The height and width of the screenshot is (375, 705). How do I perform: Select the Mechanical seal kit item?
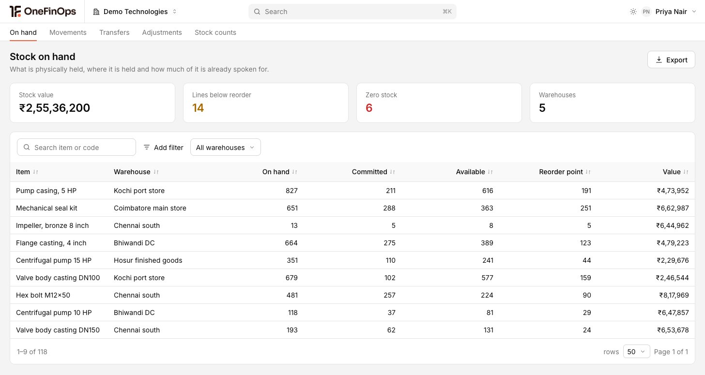tap(46, 208)
